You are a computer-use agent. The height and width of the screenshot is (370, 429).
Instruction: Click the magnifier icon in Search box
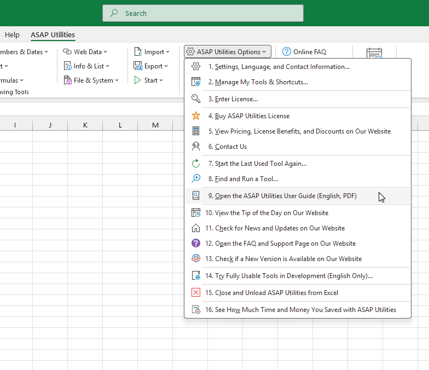pos(114,13)
